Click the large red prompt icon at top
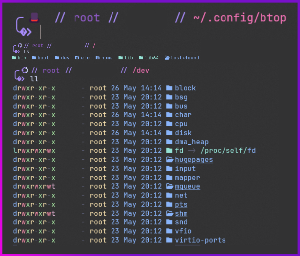This screenshot has width=300, height=256. (x=34, y=18)
